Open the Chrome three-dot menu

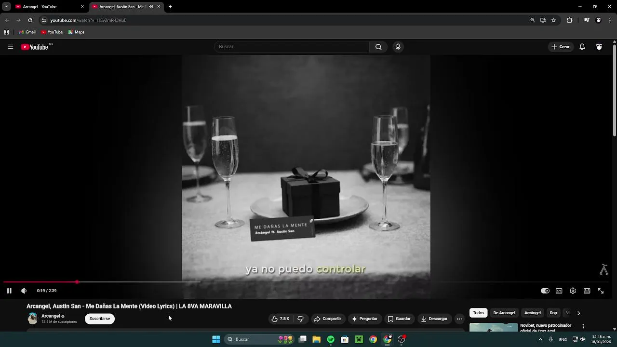click(610, 20)
